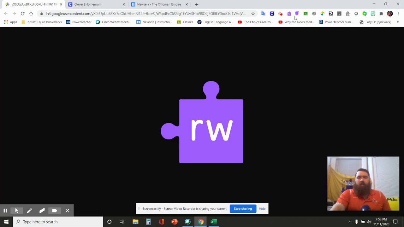
Task: Expand the bookmarks overflow chevron
Action: tap(398, 22)
